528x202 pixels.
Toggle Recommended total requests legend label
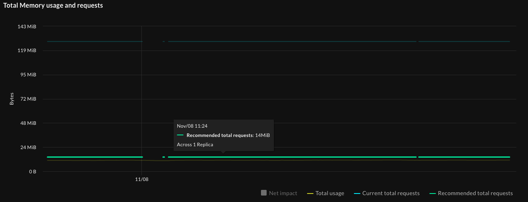pyautogui.click(x=475, y=193)
